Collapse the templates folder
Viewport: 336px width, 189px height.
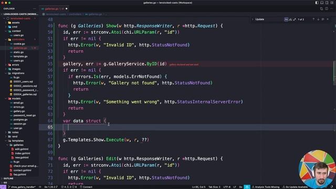19,141
